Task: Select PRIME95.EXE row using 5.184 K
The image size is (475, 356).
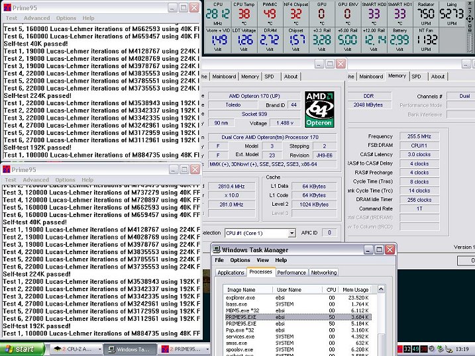Action: pyautogui.click(x=297, y=324)
